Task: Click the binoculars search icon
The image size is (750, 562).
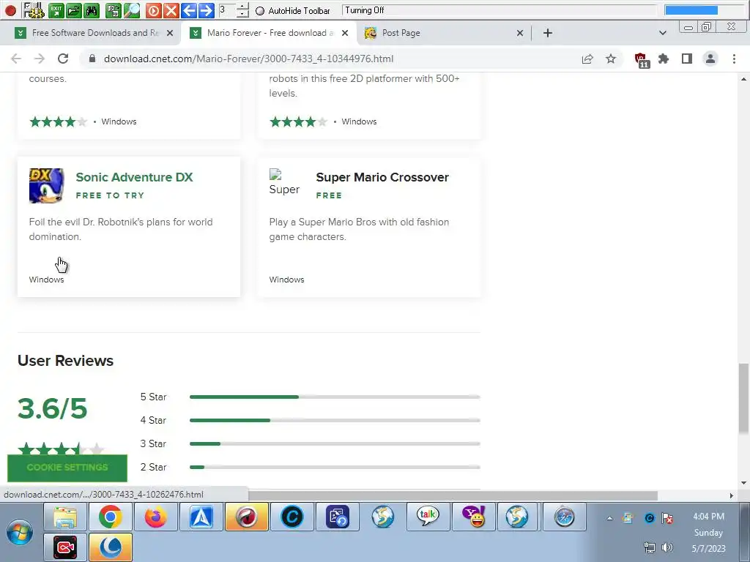Action: (92, 10)
